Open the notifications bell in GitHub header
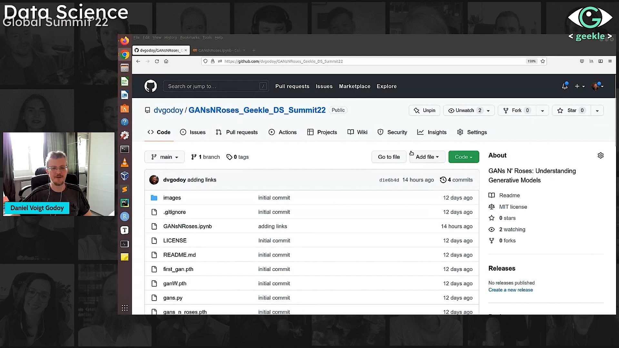The height and width of the screenshot is (348, 619). point(564,86)
